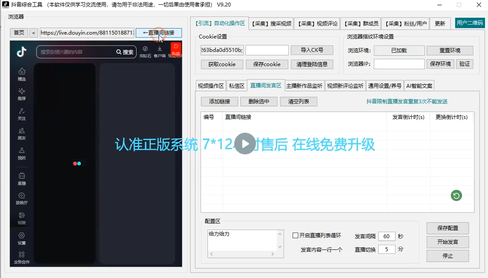Open 通用设置/养号 sub-tab
488x278 pixels.
(385, 86)
